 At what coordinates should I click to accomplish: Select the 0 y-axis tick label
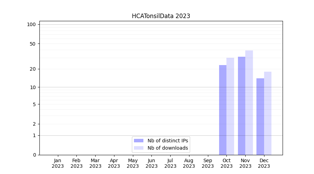pyautogui.click(x=34, y=155)
